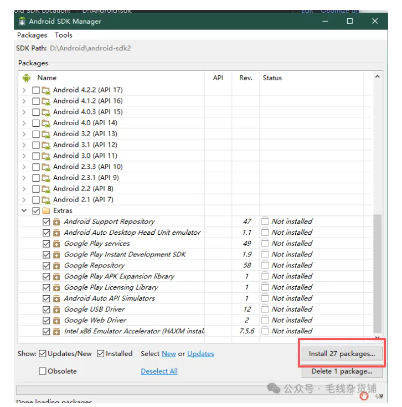Click the package icon of Google Play services
Image resolution: width=402 pixels, height=407 pixels.
pyautogui.click(x=56, y=244)
